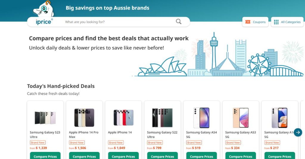Click the magnifying glass search icon
The height and width of the screenshot is (159, 305).
click(179, 21)
